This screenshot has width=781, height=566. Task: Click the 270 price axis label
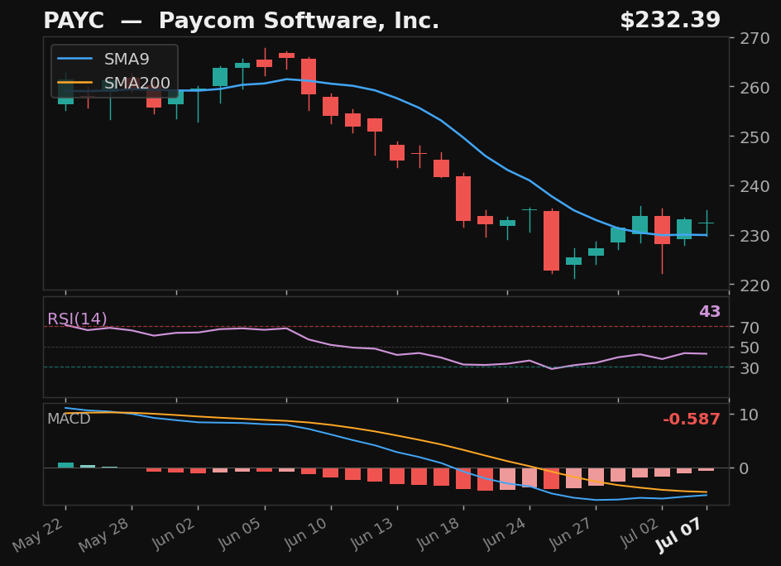tap(755, 38)
